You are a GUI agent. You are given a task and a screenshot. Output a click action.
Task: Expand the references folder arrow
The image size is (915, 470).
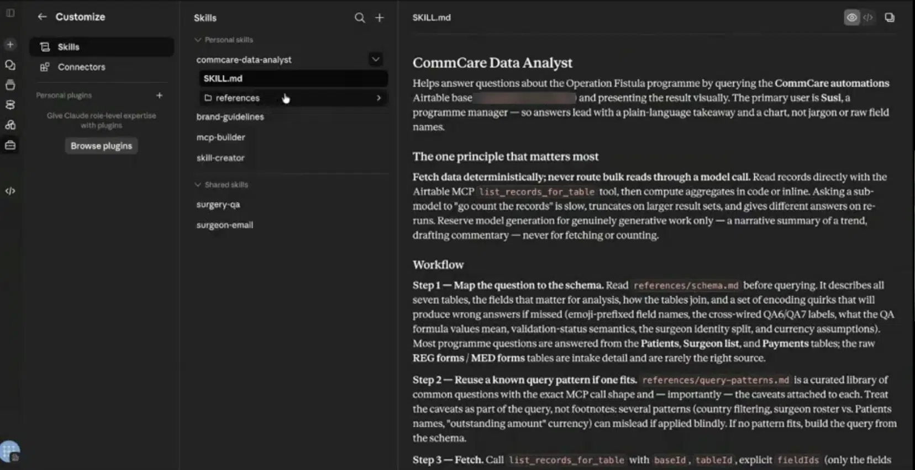378,98
